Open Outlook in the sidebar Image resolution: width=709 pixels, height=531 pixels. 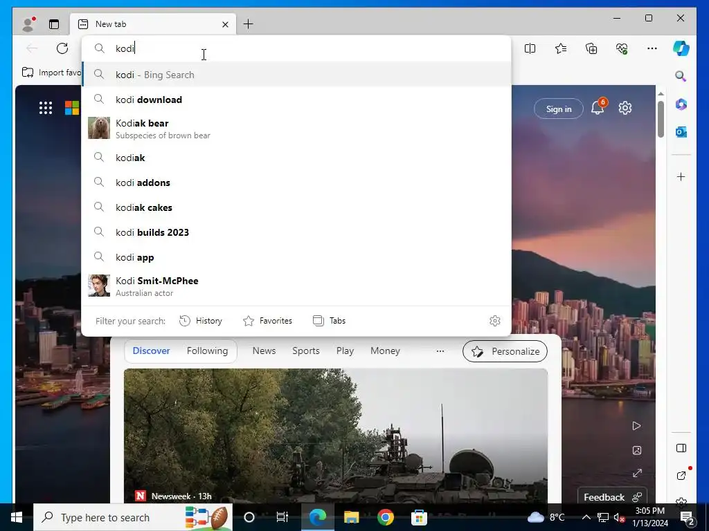(681, 132)
